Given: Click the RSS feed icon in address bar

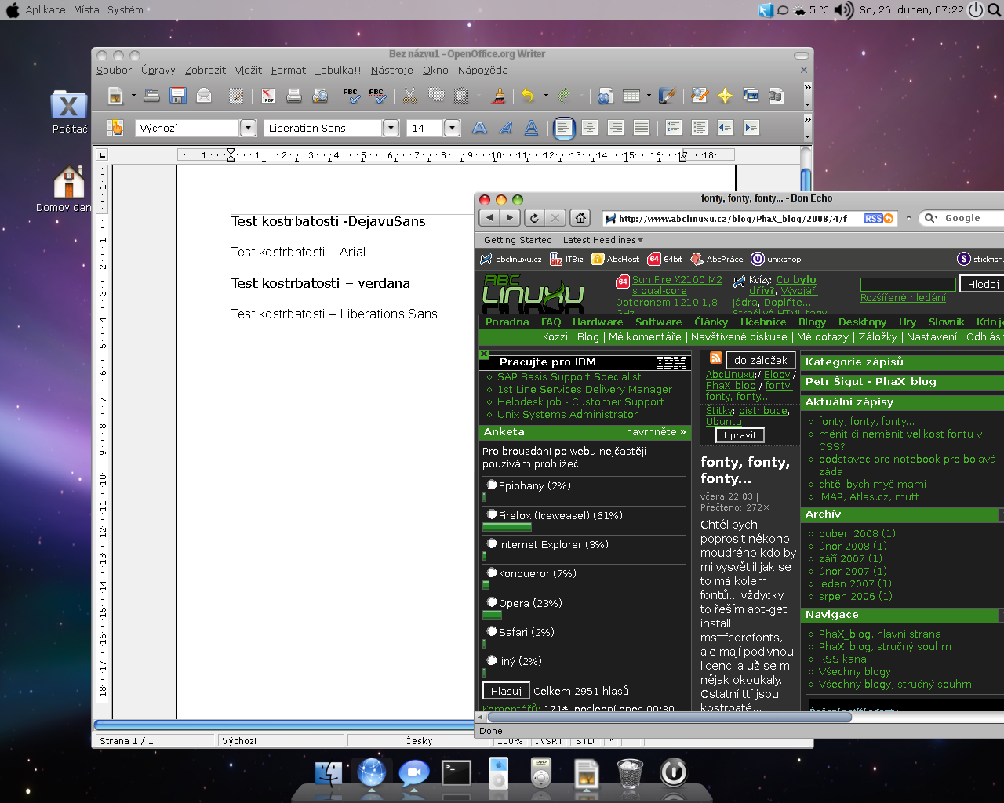Looking at the screenshot, I should coord(878,219).
